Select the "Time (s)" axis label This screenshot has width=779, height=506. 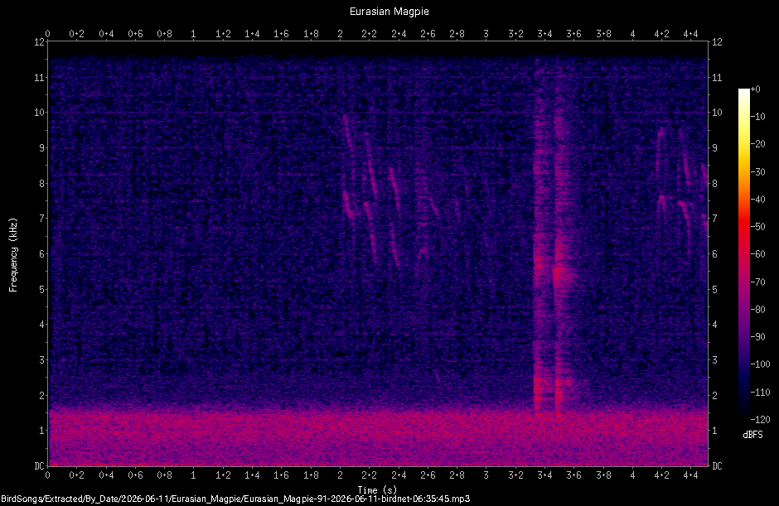[x=377, y=490]
